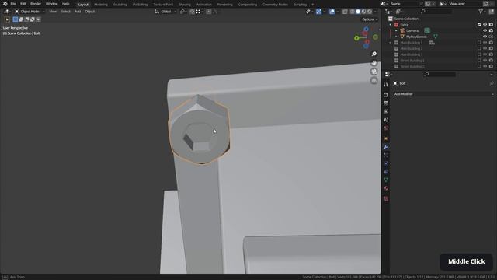Switch to the Modeling workspace tab
Image resolution: width=497 pixels, height=280 pixels.
(x=101, y=5)
